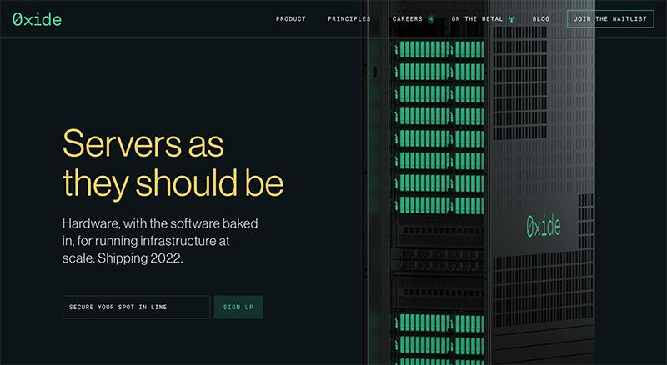Open the Product menu item

(x=291, y=19)
